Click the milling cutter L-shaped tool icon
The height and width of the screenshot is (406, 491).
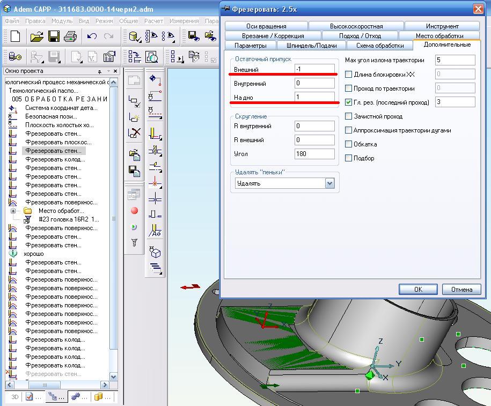click(155, 134)
